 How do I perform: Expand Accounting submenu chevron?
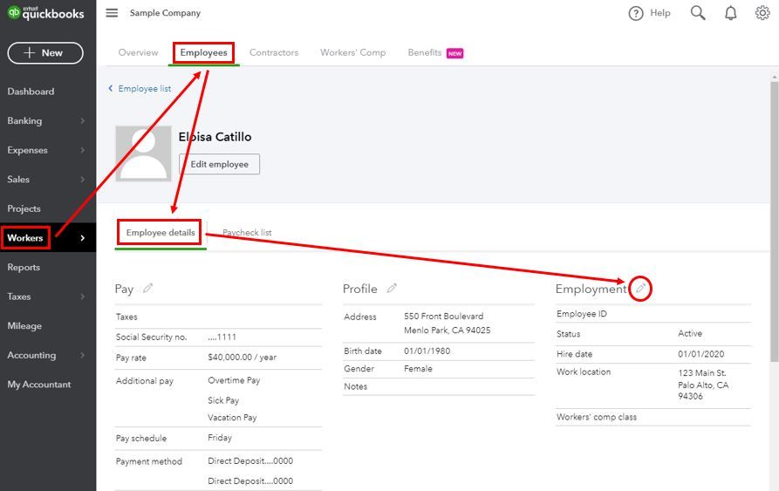83,355
